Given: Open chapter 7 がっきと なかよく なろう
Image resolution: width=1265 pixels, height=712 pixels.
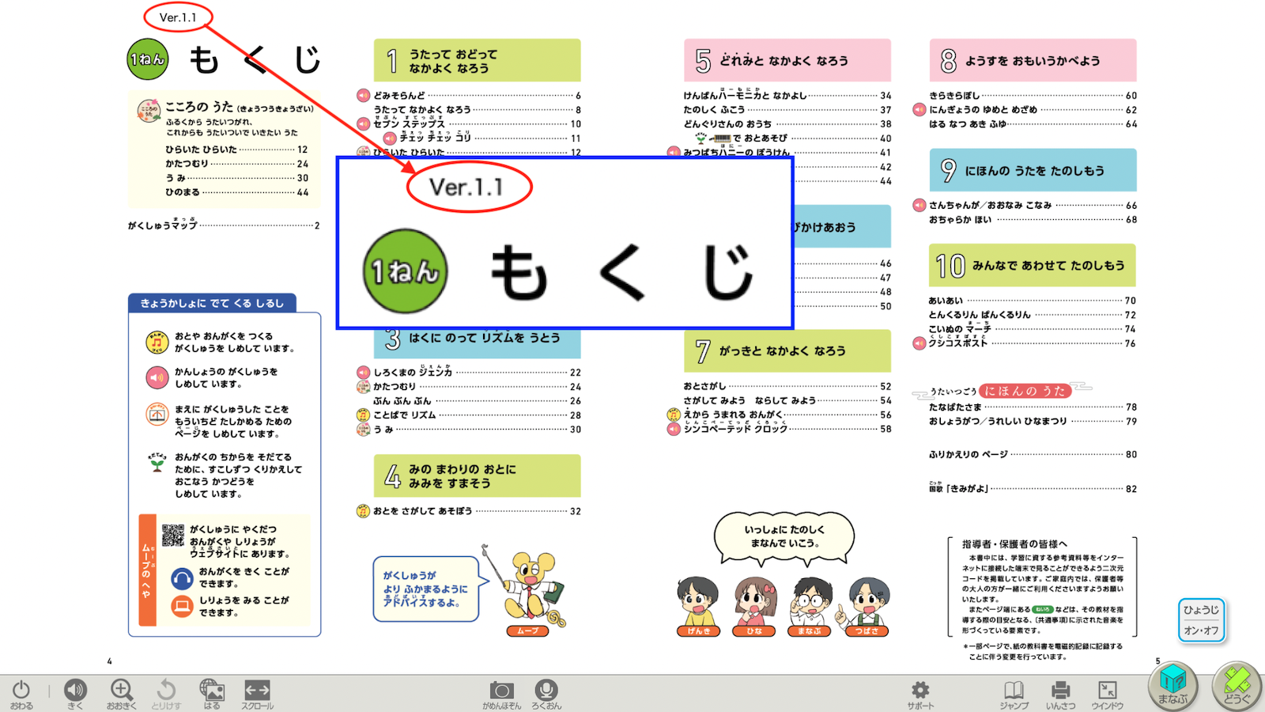Looking at the screenshot, I should tap(787, 351).
